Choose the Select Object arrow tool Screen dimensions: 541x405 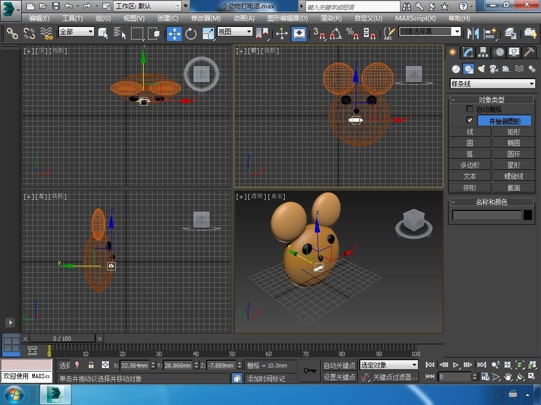103,33
